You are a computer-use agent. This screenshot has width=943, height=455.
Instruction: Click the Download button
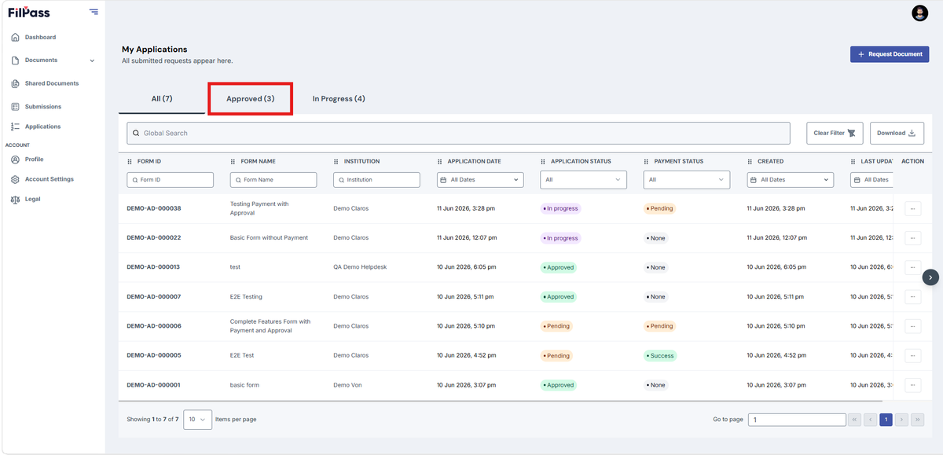[897, 133]
